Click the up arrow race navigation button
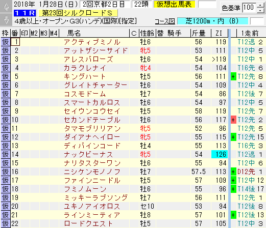The image size is (266, 228). (x=6, y=7)
